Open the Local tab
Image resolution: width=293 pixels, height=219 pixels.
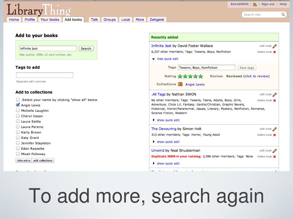pos(126,20)
